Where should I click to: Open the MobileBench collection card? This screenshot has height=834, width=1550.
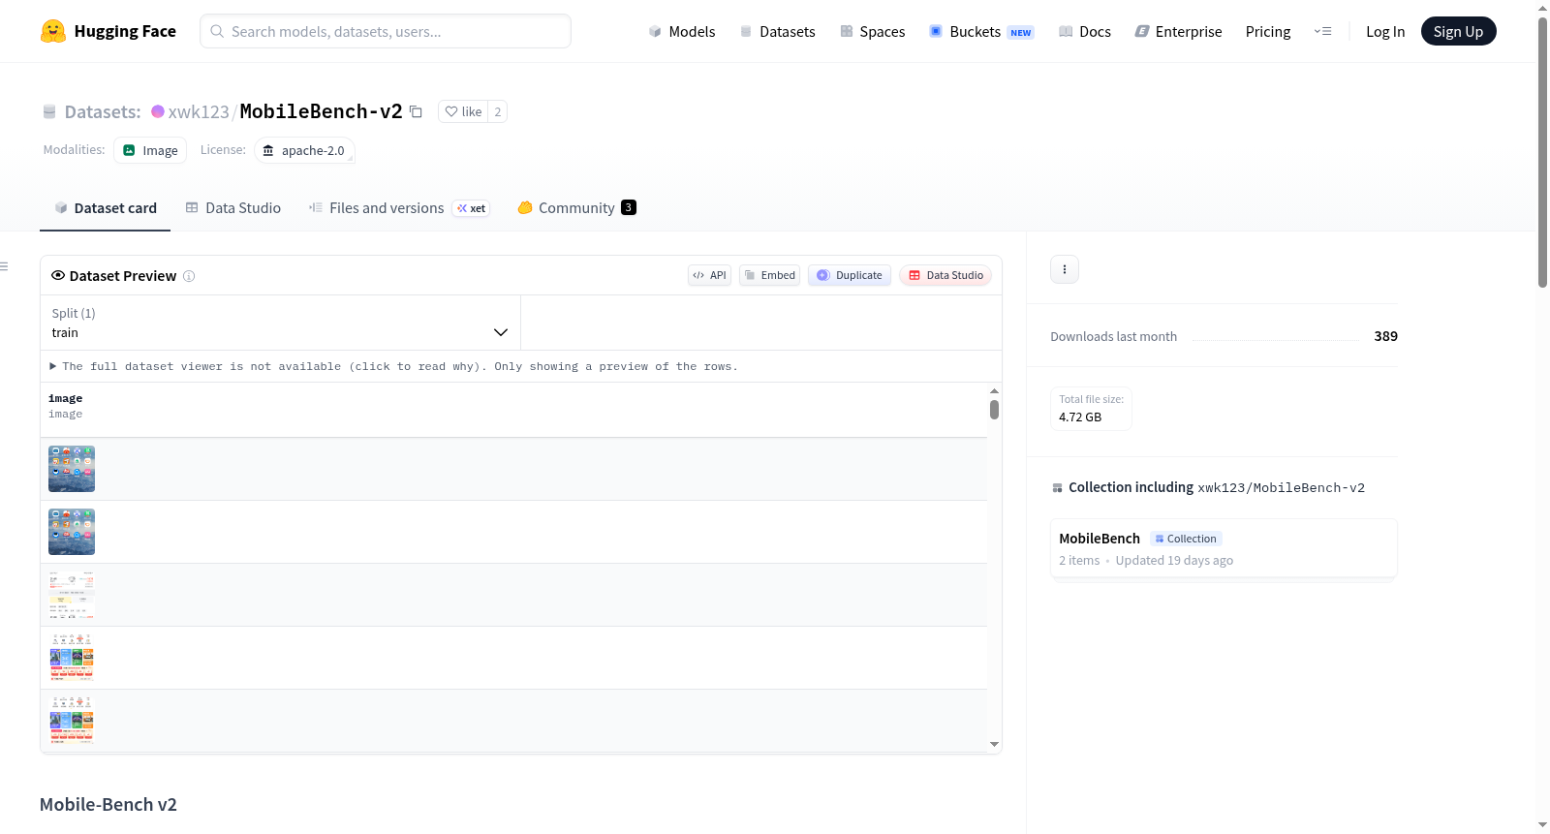pyautogui.click(x=1224, y=548)
